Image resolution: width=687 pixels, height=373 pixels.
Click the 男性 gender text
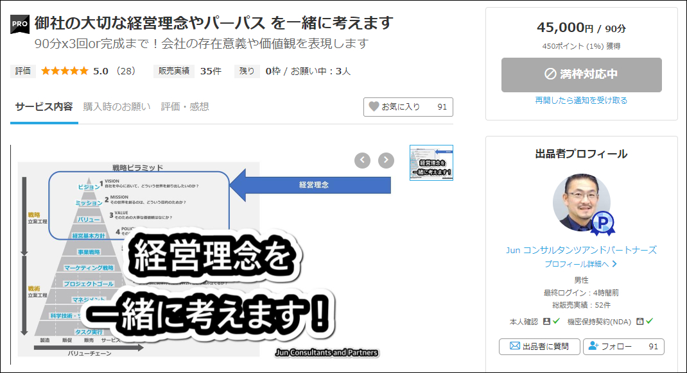point(582,280)
